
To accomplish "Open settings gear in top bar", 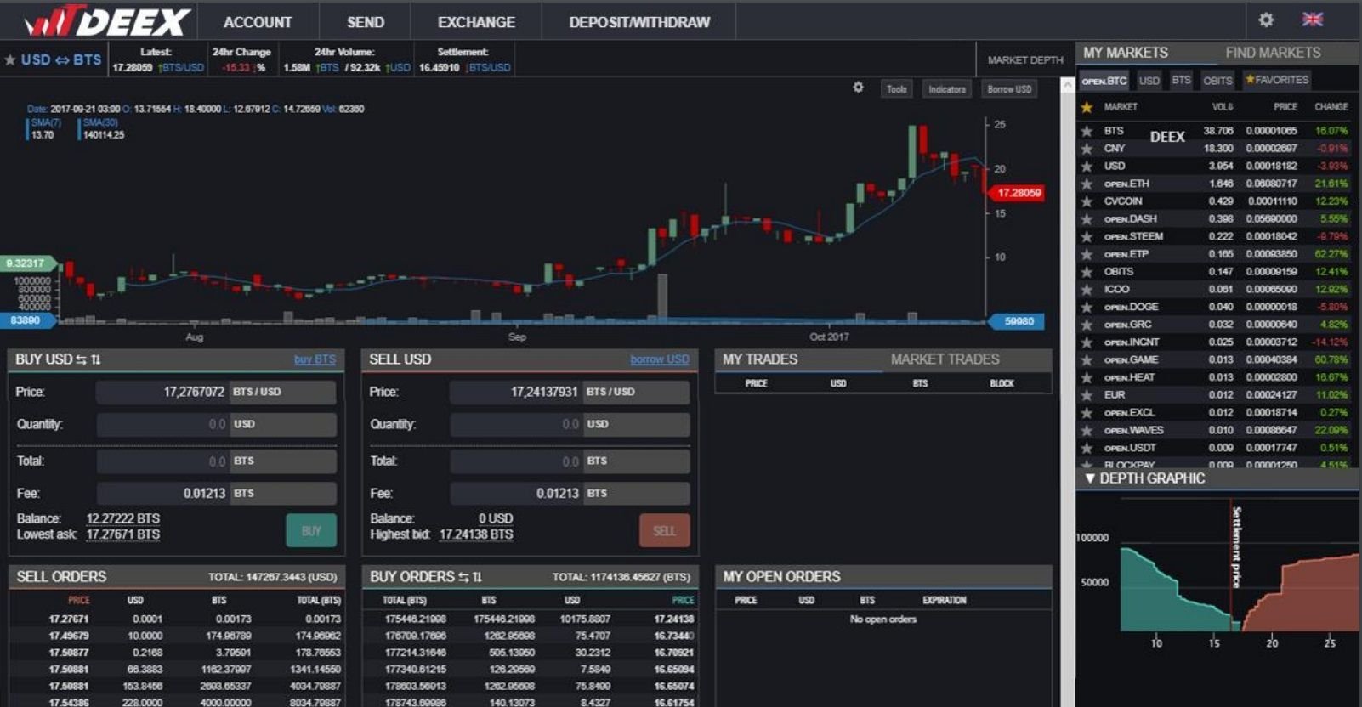I will tap(1266, 20).
